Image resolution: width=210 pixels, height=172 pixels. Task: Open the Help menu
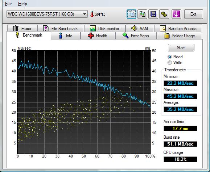pyautogui.click(x=22, y=4)
